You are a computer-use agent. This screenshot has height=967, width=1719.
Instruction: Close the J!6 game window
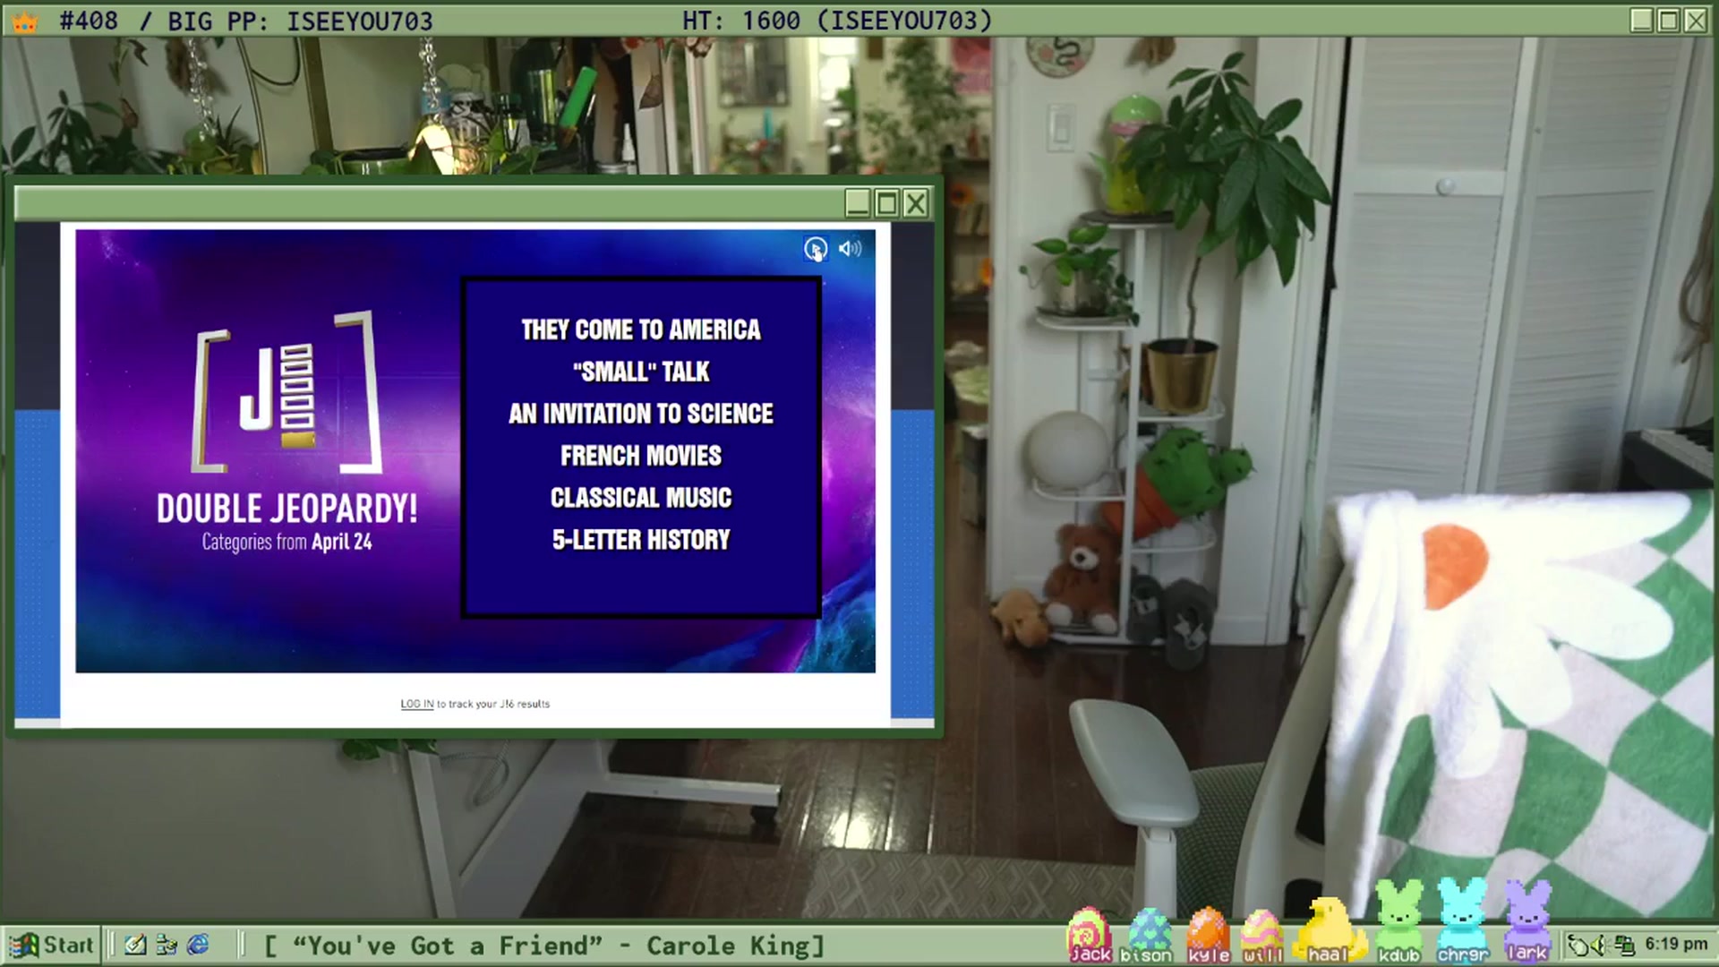pyautogui.click(x=915, y=204)
